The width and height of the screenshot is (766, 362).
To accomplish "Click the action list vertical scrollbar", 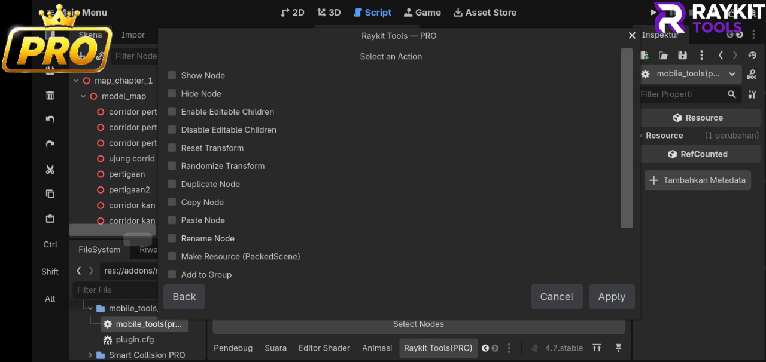I will (x=627, y=138).
